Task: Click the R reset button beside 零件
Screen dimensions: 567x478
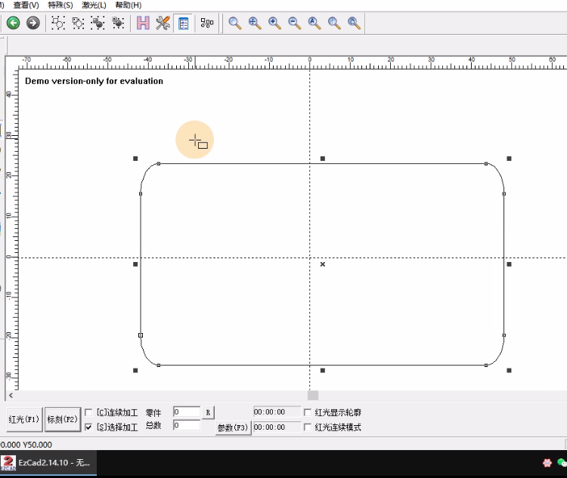Action: tap(208, 412)
